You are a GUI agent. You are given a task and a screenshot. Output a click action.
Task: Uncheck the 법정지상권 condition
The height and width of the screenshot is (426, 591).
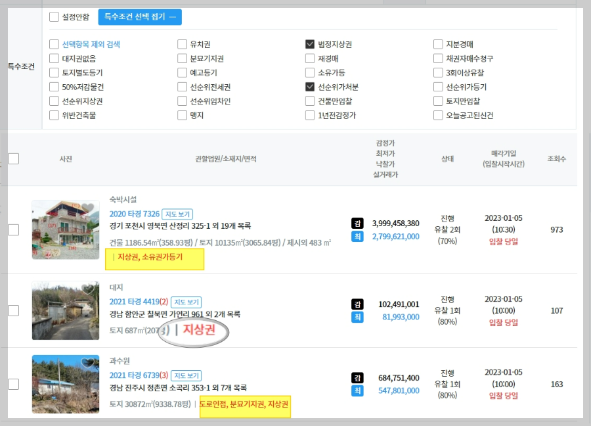pos(309,43)
